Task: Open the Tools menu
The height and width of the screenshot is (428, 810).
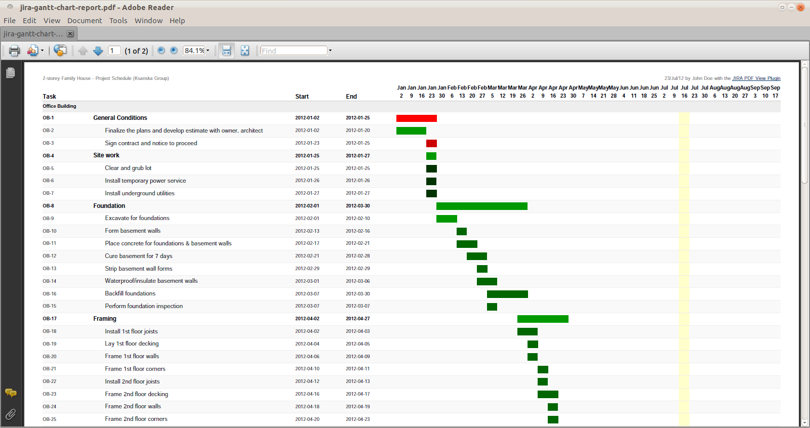Action: (118, 21)
